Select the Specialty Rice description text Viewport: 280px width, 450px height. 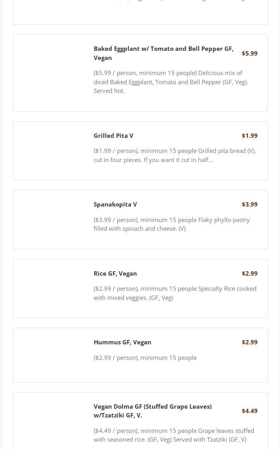click(175, 293)
